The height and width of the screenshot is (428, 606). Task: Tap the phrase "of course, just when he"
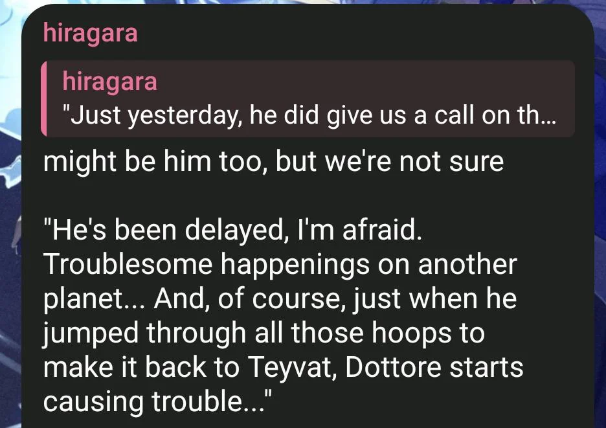[x=366, y=299]
